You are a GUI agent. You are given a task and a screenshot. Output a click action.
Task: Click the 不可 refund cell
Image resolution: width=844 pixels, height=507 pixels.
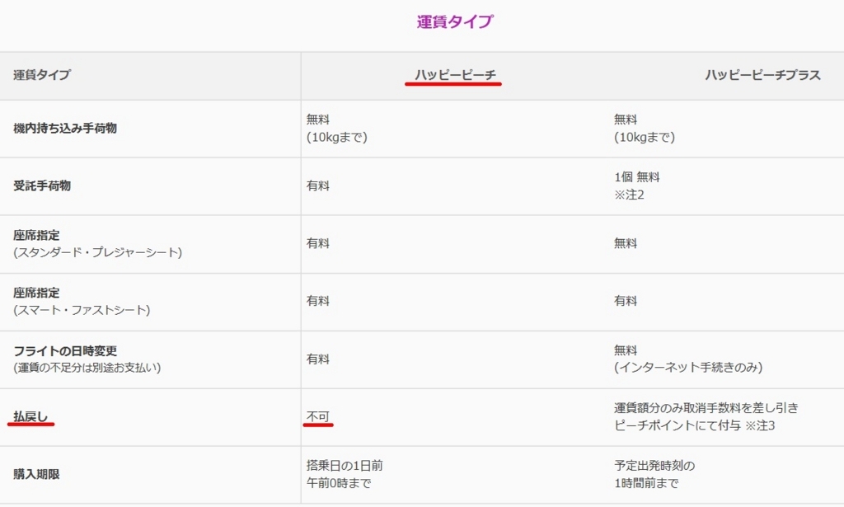click(317, 416)
